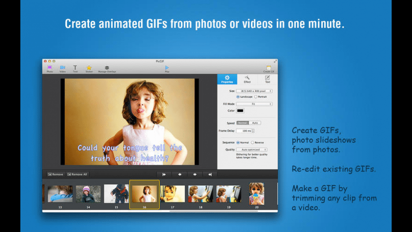Click the Remove button
The width and height of the screenshot is (412, 232).
pyautogui.click(x=55, y=174)
